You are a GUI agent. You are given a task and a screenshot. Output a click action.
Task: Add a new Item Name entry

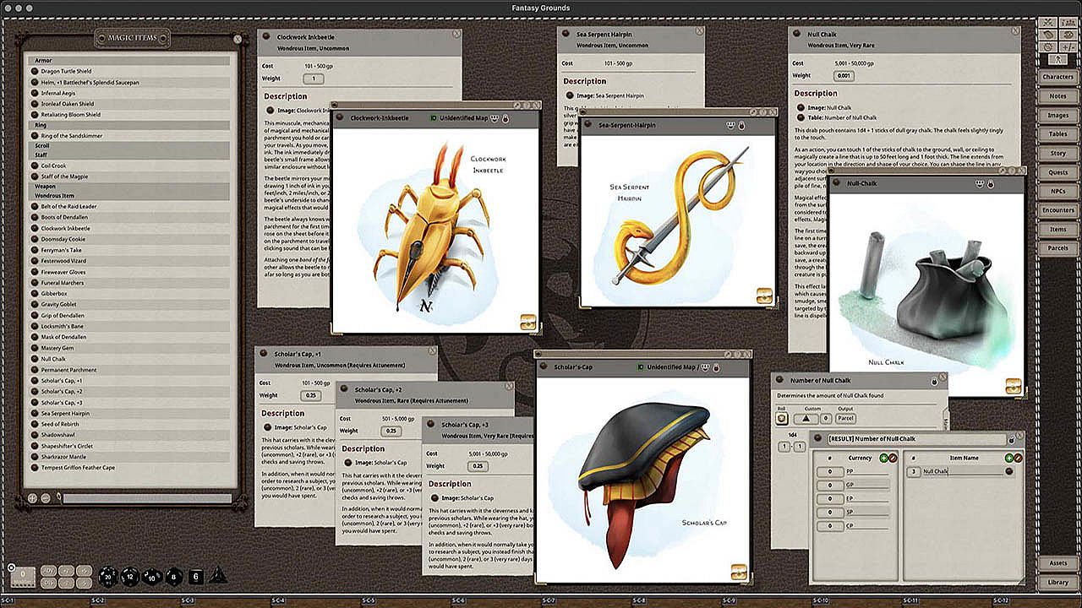pos(1009,458)
